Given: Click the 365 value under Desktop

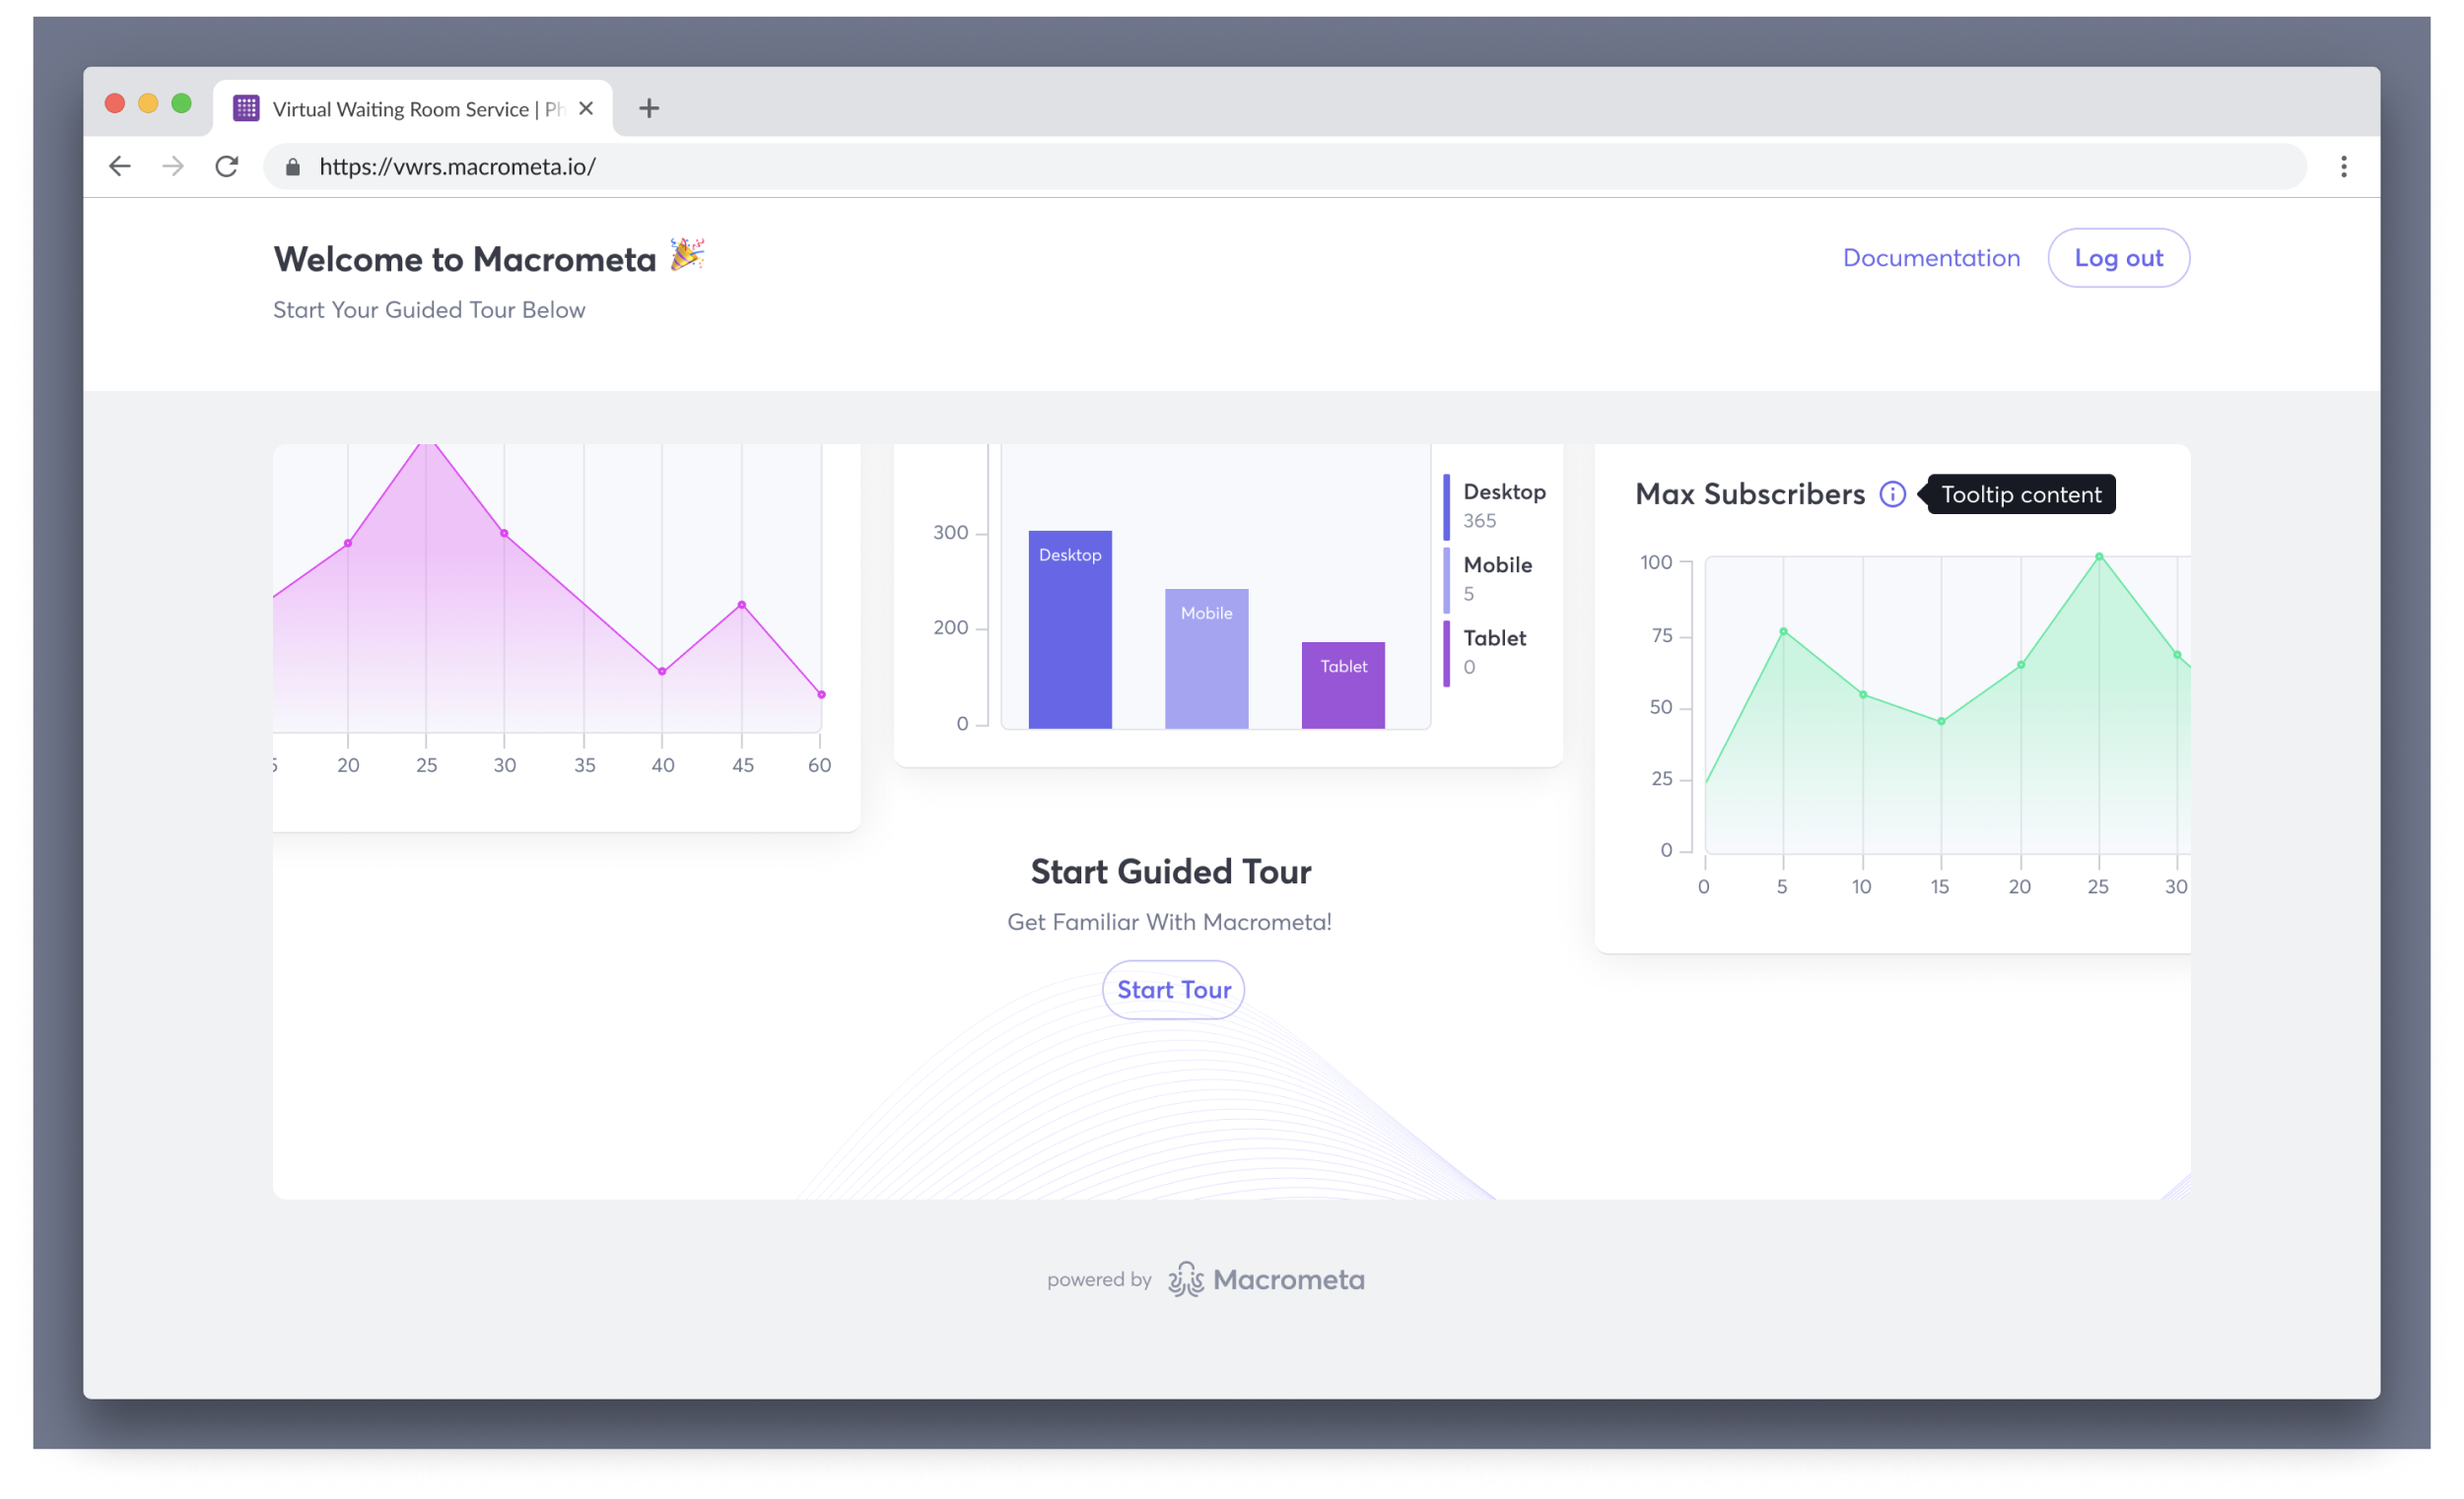Looking at the screenshot, I should 1479,521.
